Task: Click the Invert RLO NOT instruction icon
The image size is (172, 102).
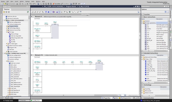Action: 145,29
